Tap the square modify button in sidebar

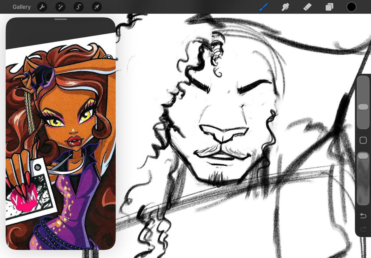tap(363, 140)
